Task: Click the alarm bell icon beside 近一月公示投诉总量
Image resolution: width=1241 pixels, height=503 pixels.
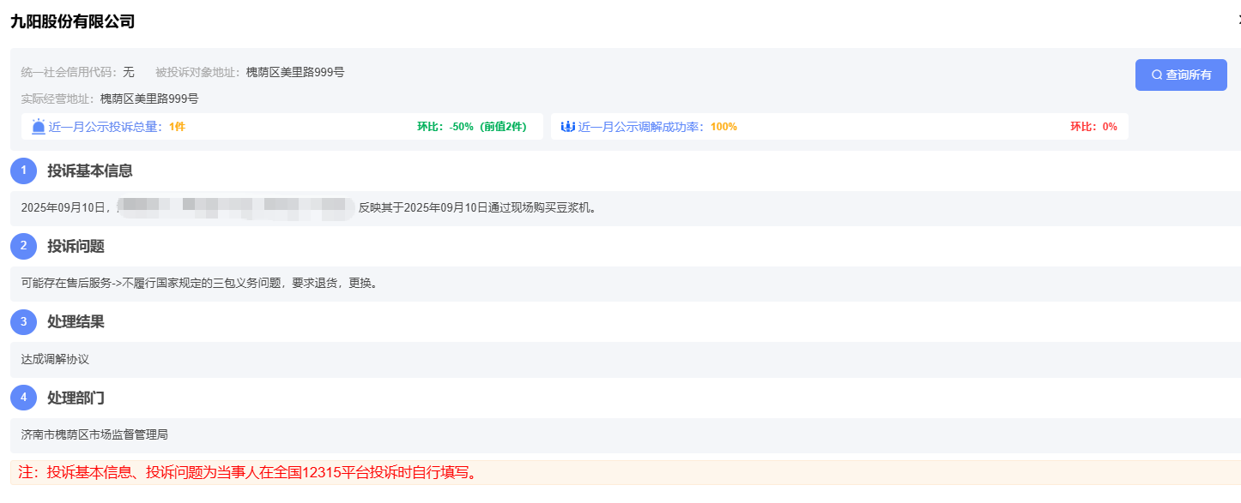Action: (x=39, y=127)
